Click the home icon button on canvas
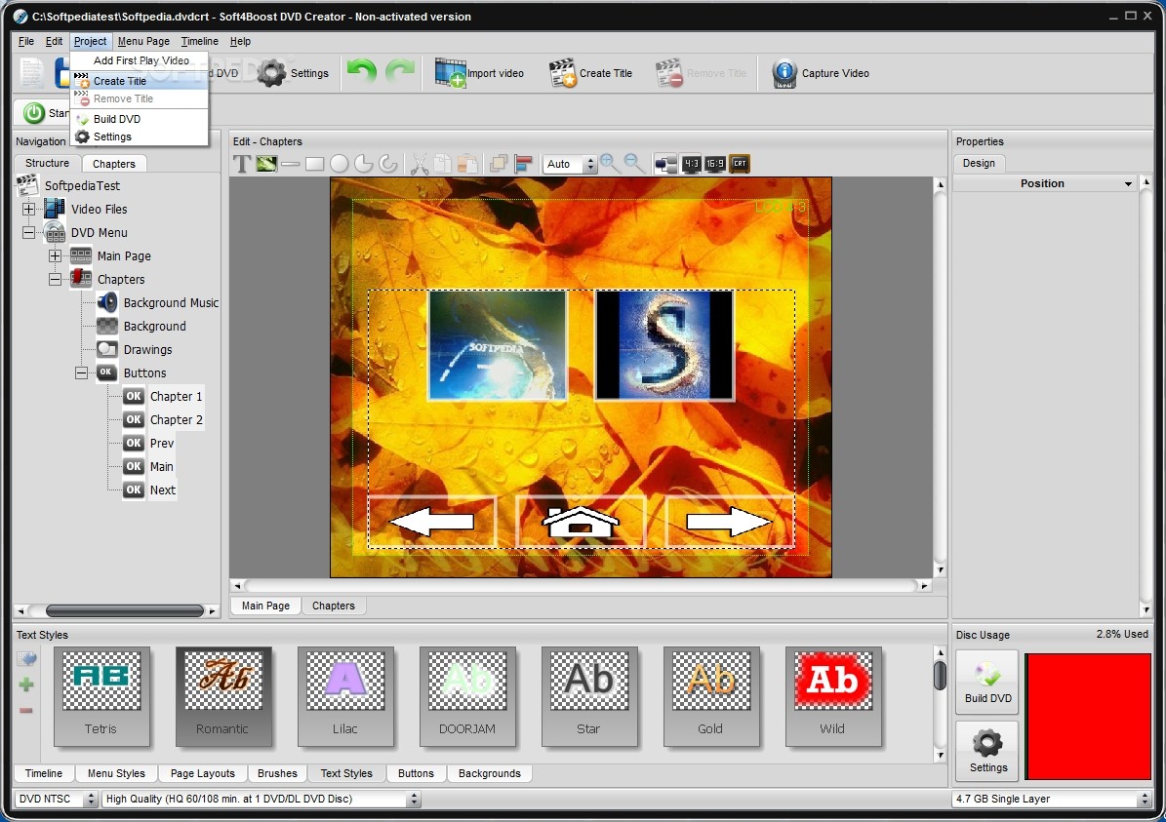This screenshot has width=1166, height=822. tap(580, 522)
